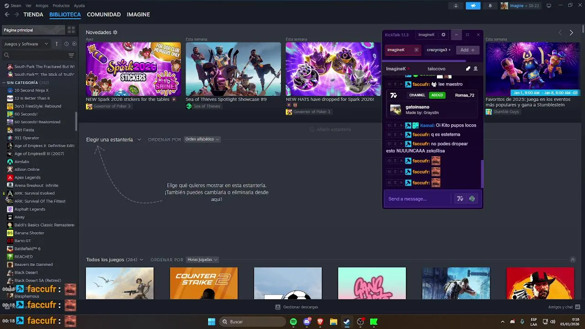Open the Ayuda menu

[80, 5]
